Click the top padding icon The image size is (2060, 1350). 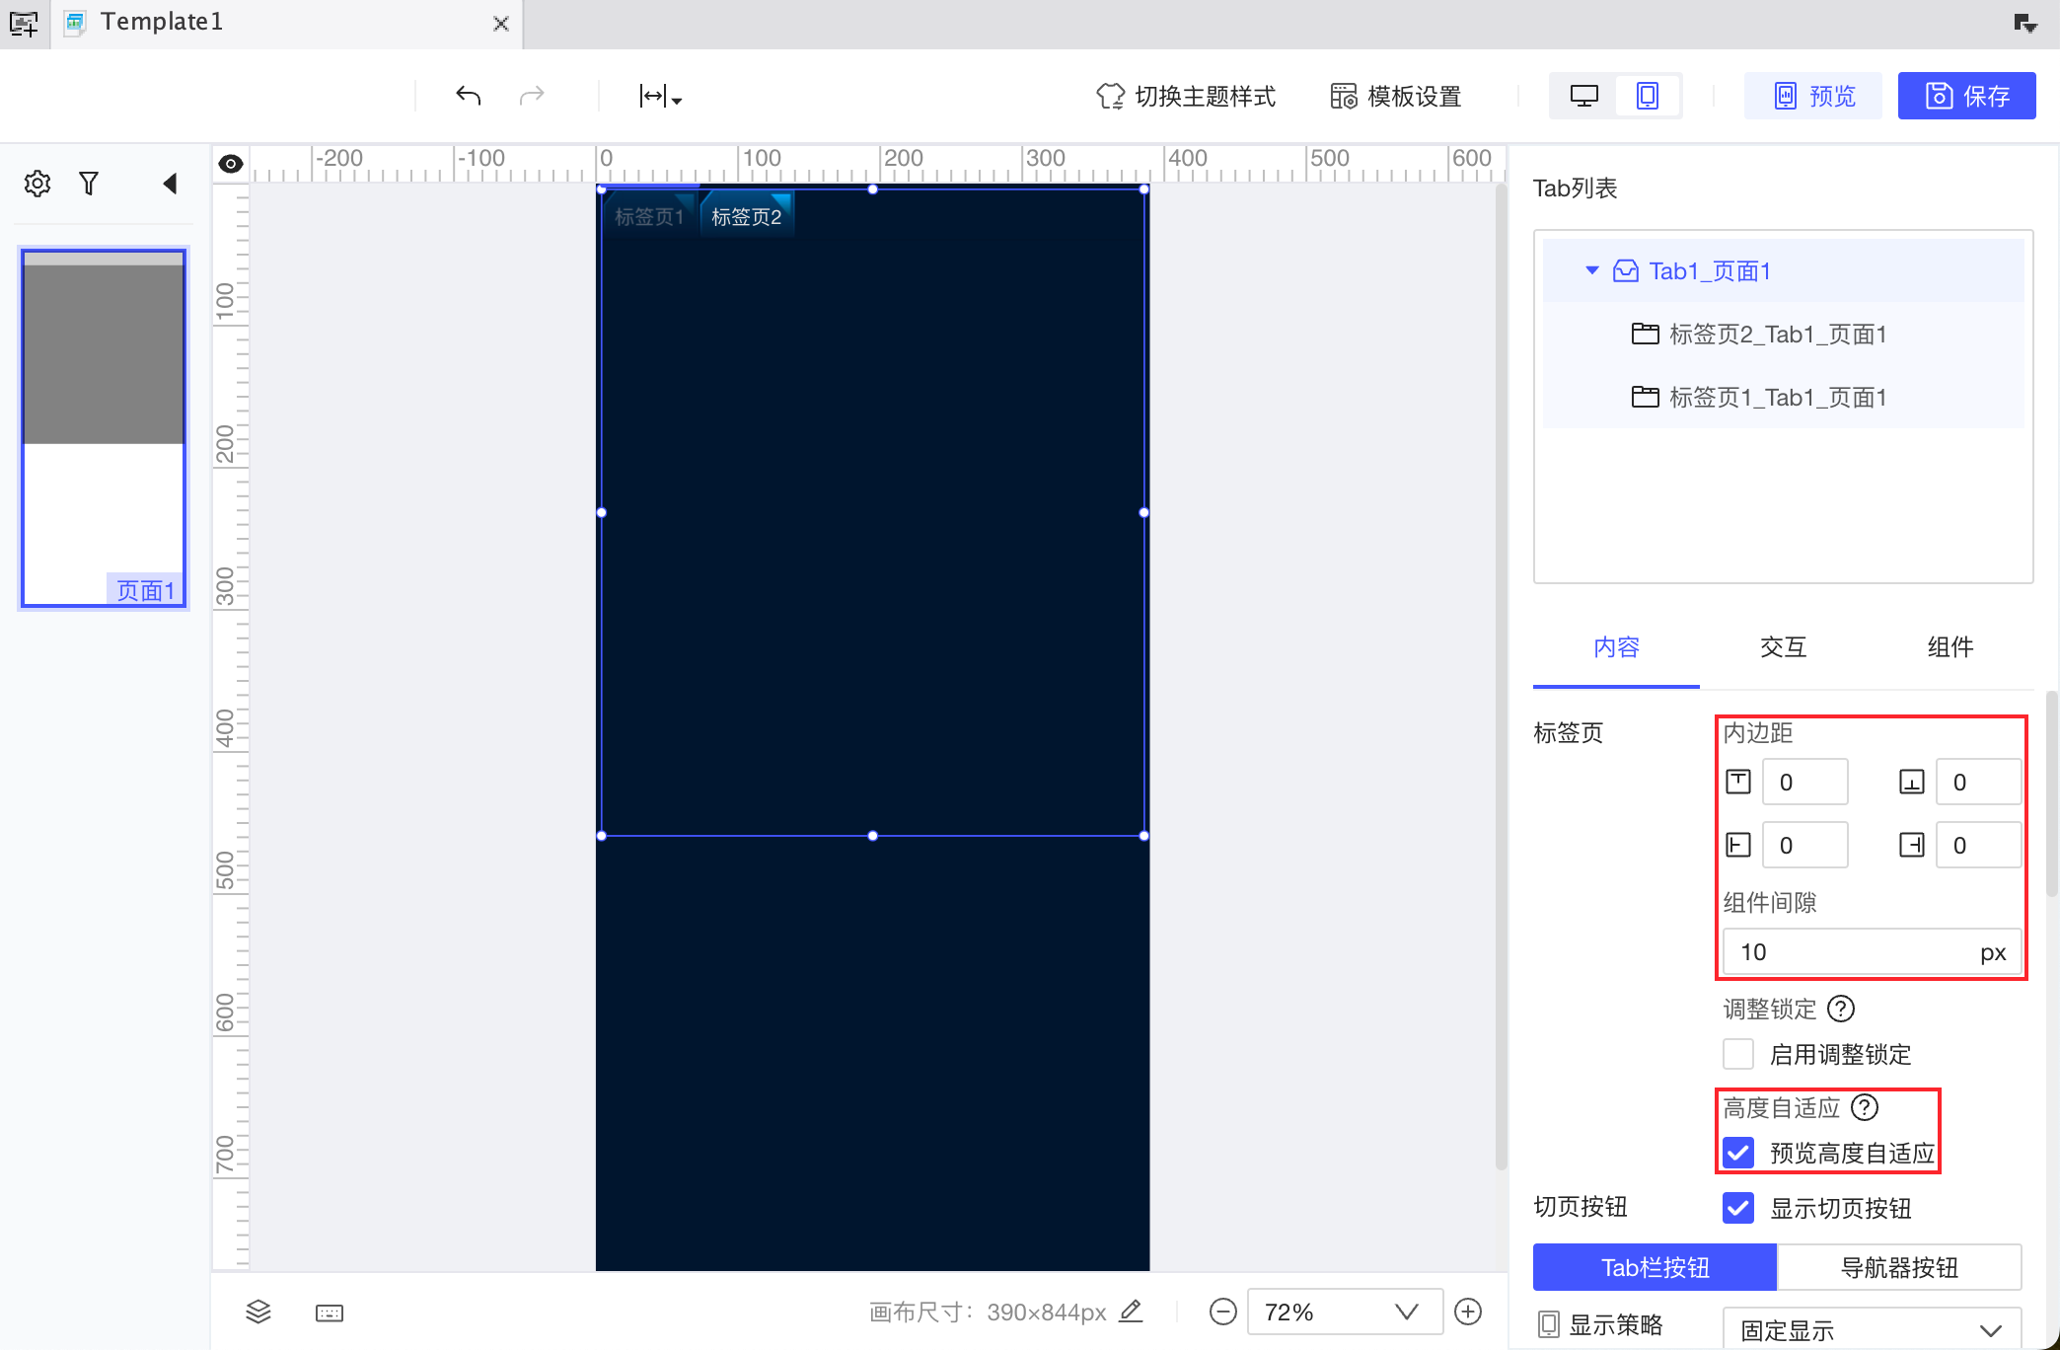click(1738, 783)
